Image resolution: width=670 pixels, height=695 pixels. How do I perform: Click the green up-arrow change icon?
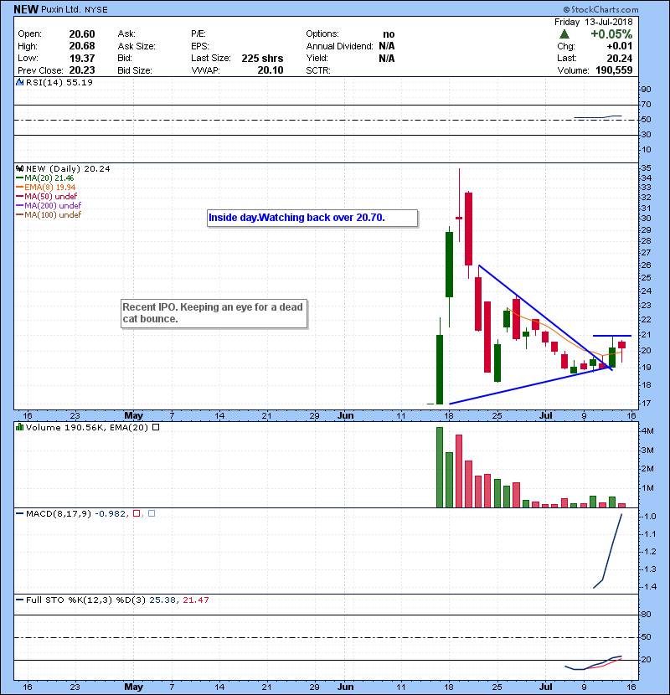coord(564,34)
